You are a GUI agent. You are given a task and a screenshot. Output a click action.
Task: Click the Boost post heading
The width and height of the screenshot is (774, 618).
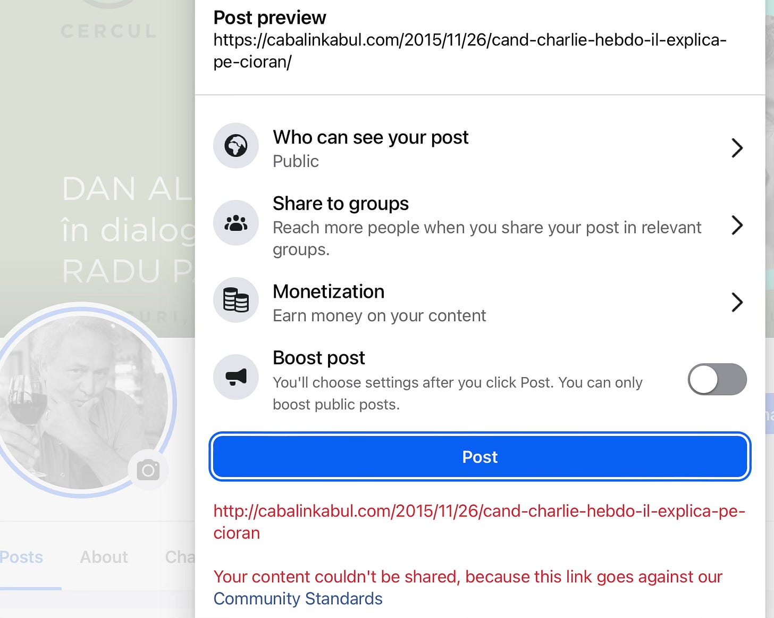pyautogui.click(x=319, y=358)
